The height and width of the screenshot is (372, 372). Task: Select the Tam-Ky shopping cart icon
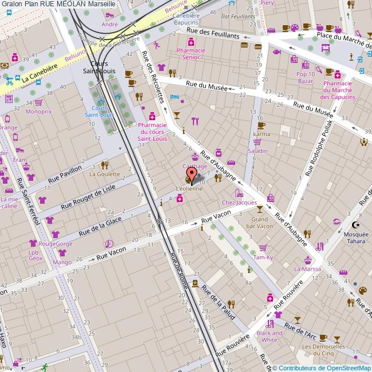click(263, 248)
